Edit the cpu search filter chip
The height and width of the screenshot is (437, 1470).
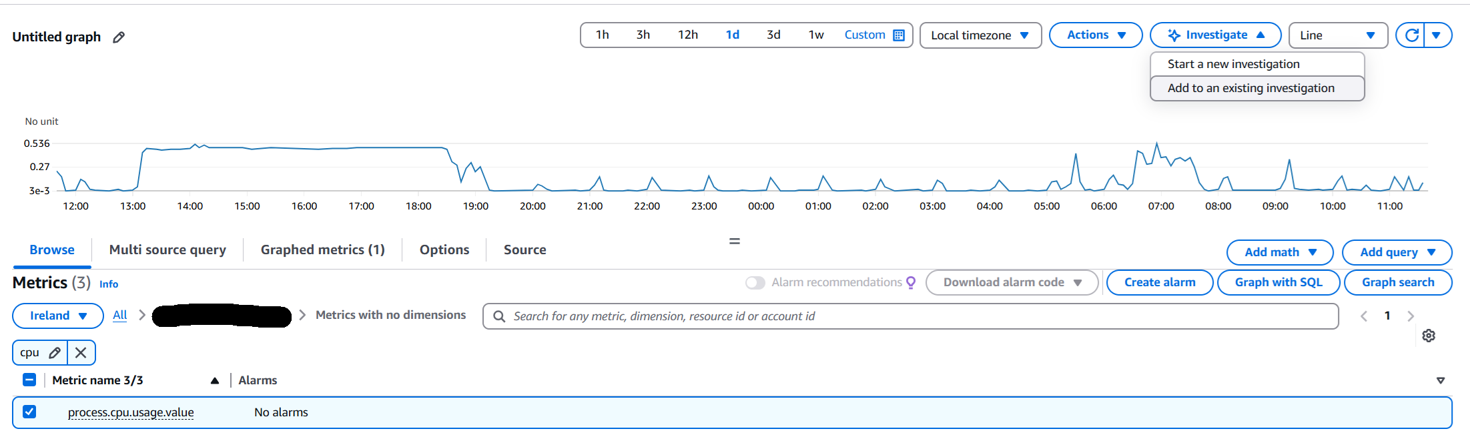[55, 353]
